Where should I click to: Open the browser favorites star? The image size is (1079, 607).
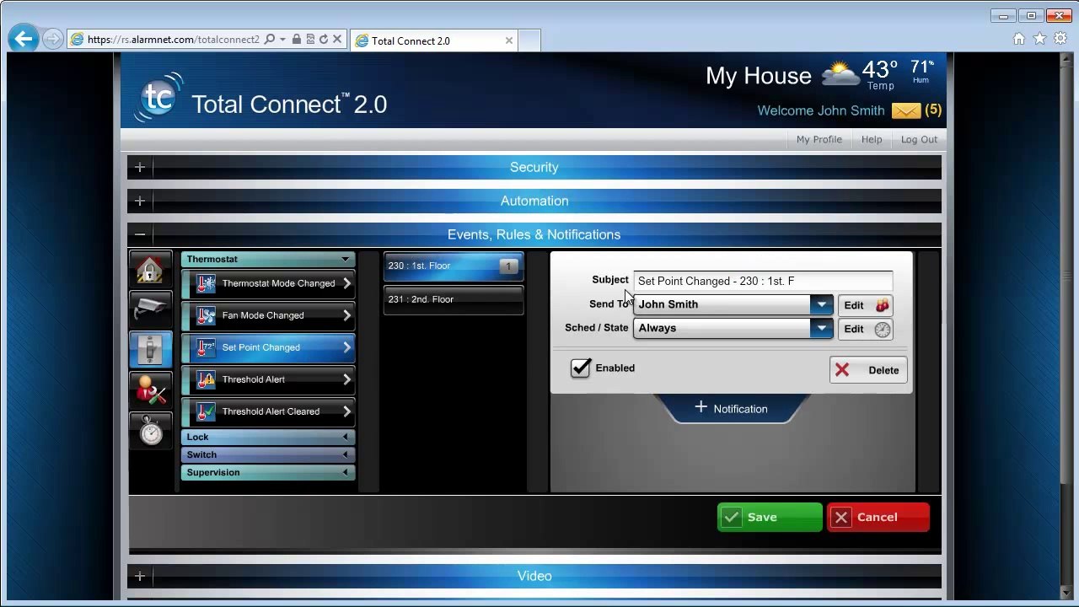(x=1039, y=39)
